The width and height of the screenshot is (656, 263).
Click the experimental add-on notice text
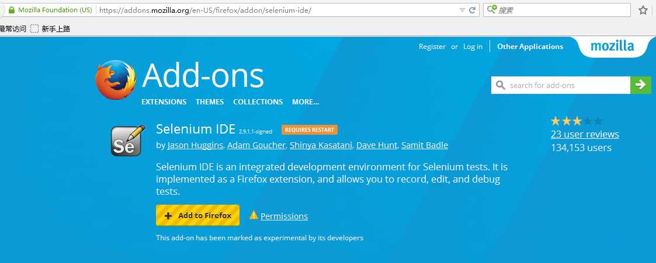coord(260,238)
